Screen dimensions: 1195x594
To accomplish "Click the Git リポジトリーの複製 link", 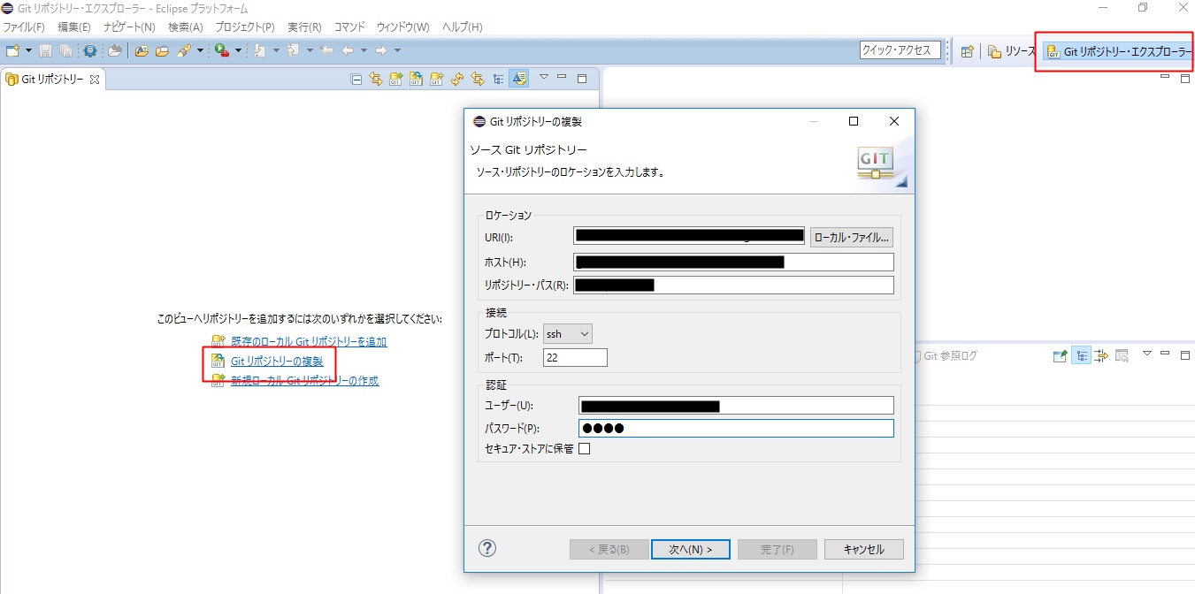I will point(277,361).
